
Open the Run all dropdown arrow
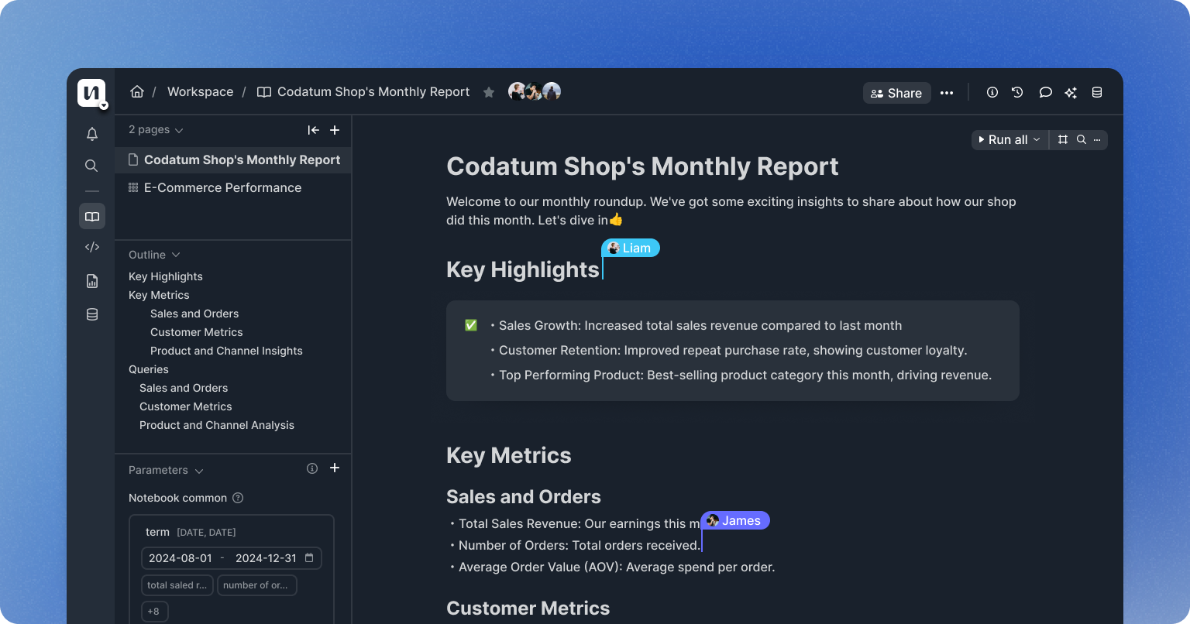click(x=1037, y=140)
